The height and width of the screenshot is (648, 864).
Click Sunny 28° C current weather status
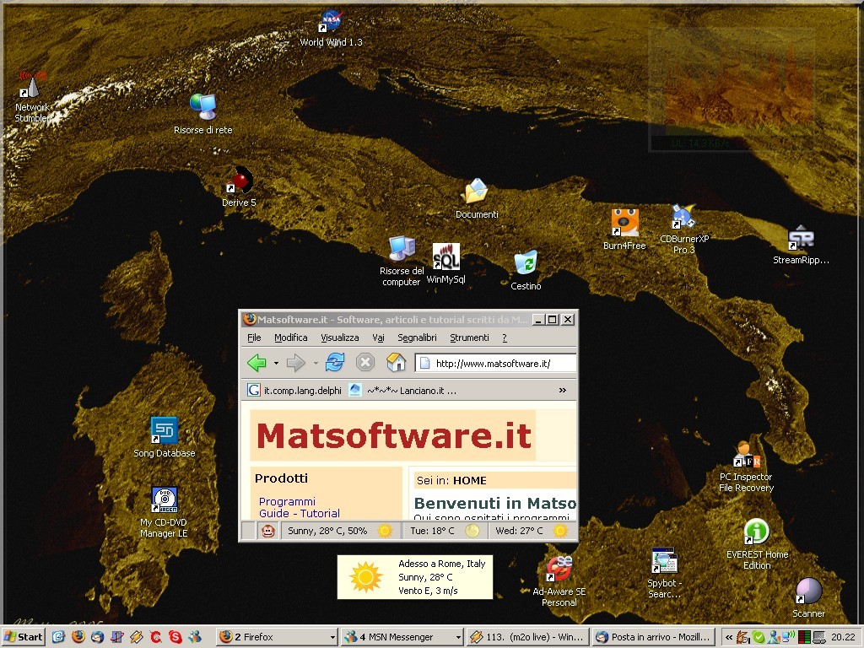339,531
